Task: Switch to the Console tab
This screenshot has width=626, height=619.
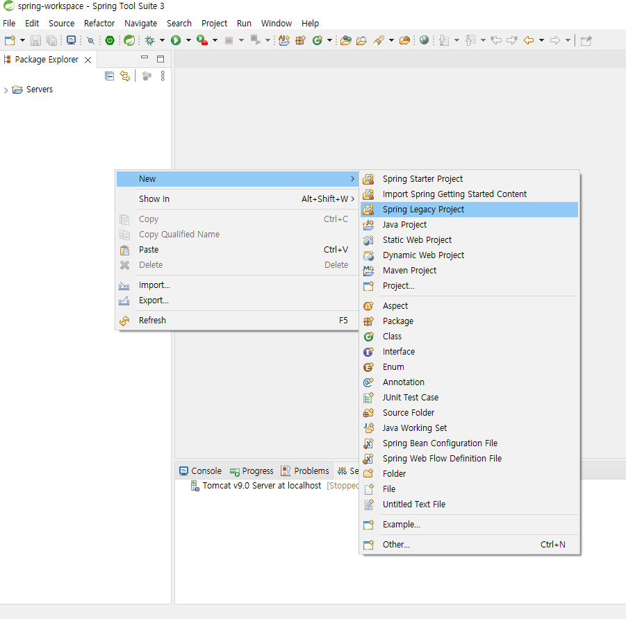Action: click(x=200, y=471)
